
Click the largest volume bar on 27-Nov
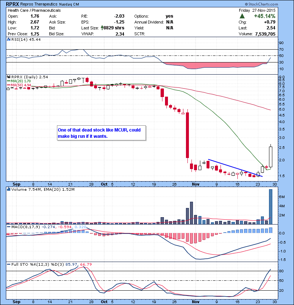click(270, 207)
